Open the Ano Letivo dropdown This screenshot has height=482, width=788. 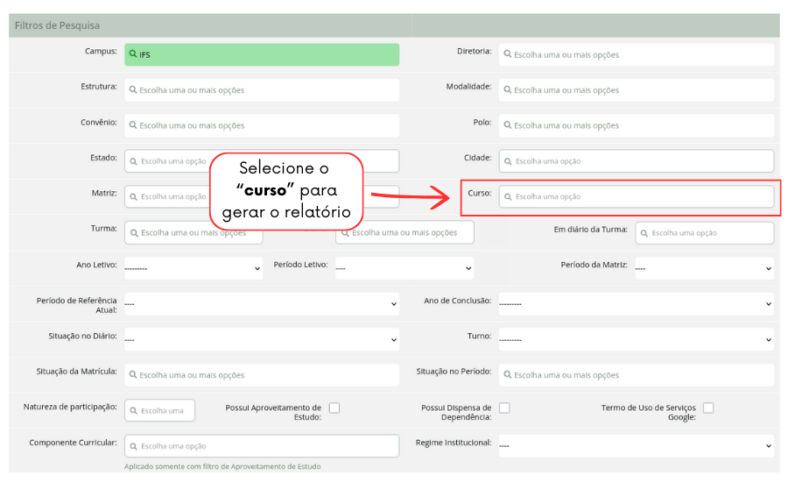point(193,268)
